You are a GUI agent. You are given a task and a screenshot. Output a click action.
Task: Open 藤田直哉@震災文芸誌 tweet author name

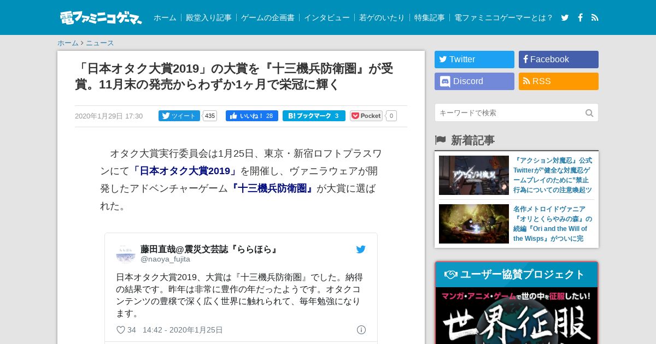pyautogui.click(x=210, y=249)
